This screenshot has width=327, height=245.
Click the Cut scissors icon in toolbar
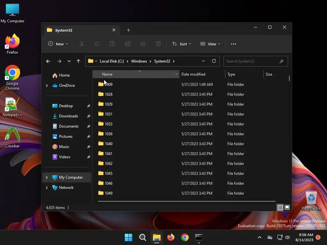(x=81, y=44)
